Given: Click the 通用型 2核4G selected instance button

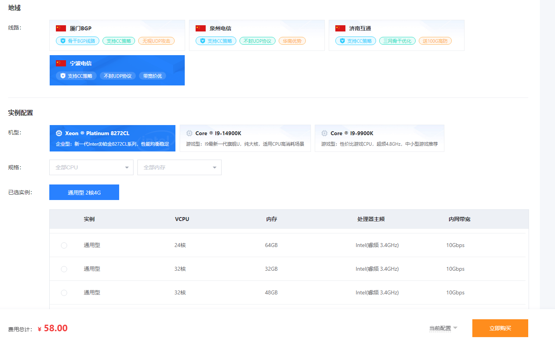Looking at the screenshot, I should click(x=84, y=192).
